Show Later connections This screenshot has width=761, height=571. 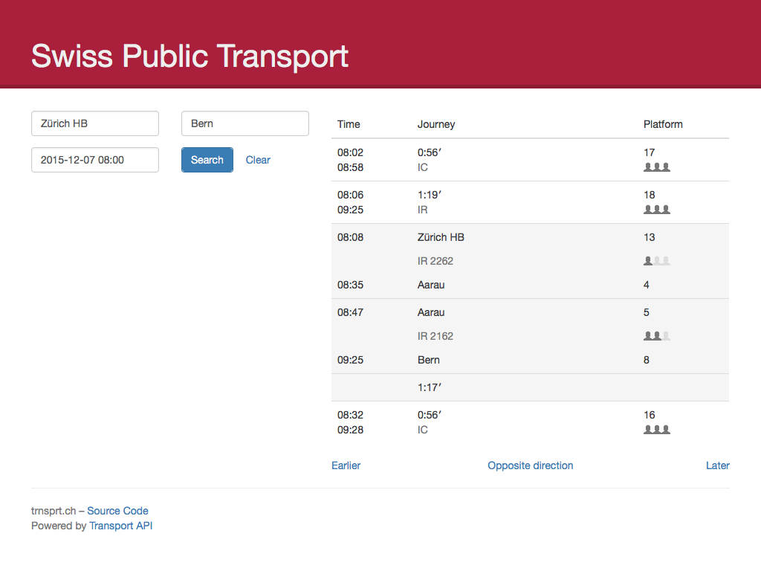pos(717,465)
